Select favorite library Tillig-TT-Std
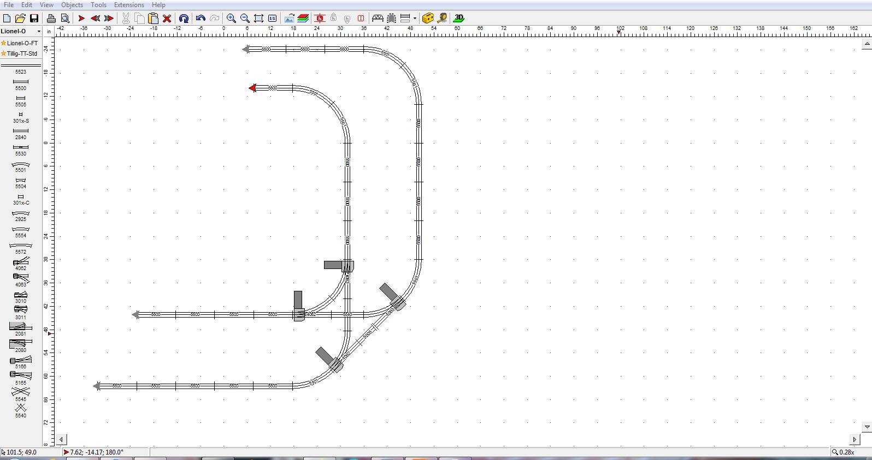Image resolution: width=872 pixels, height=460 pixels. click(21, 53)
